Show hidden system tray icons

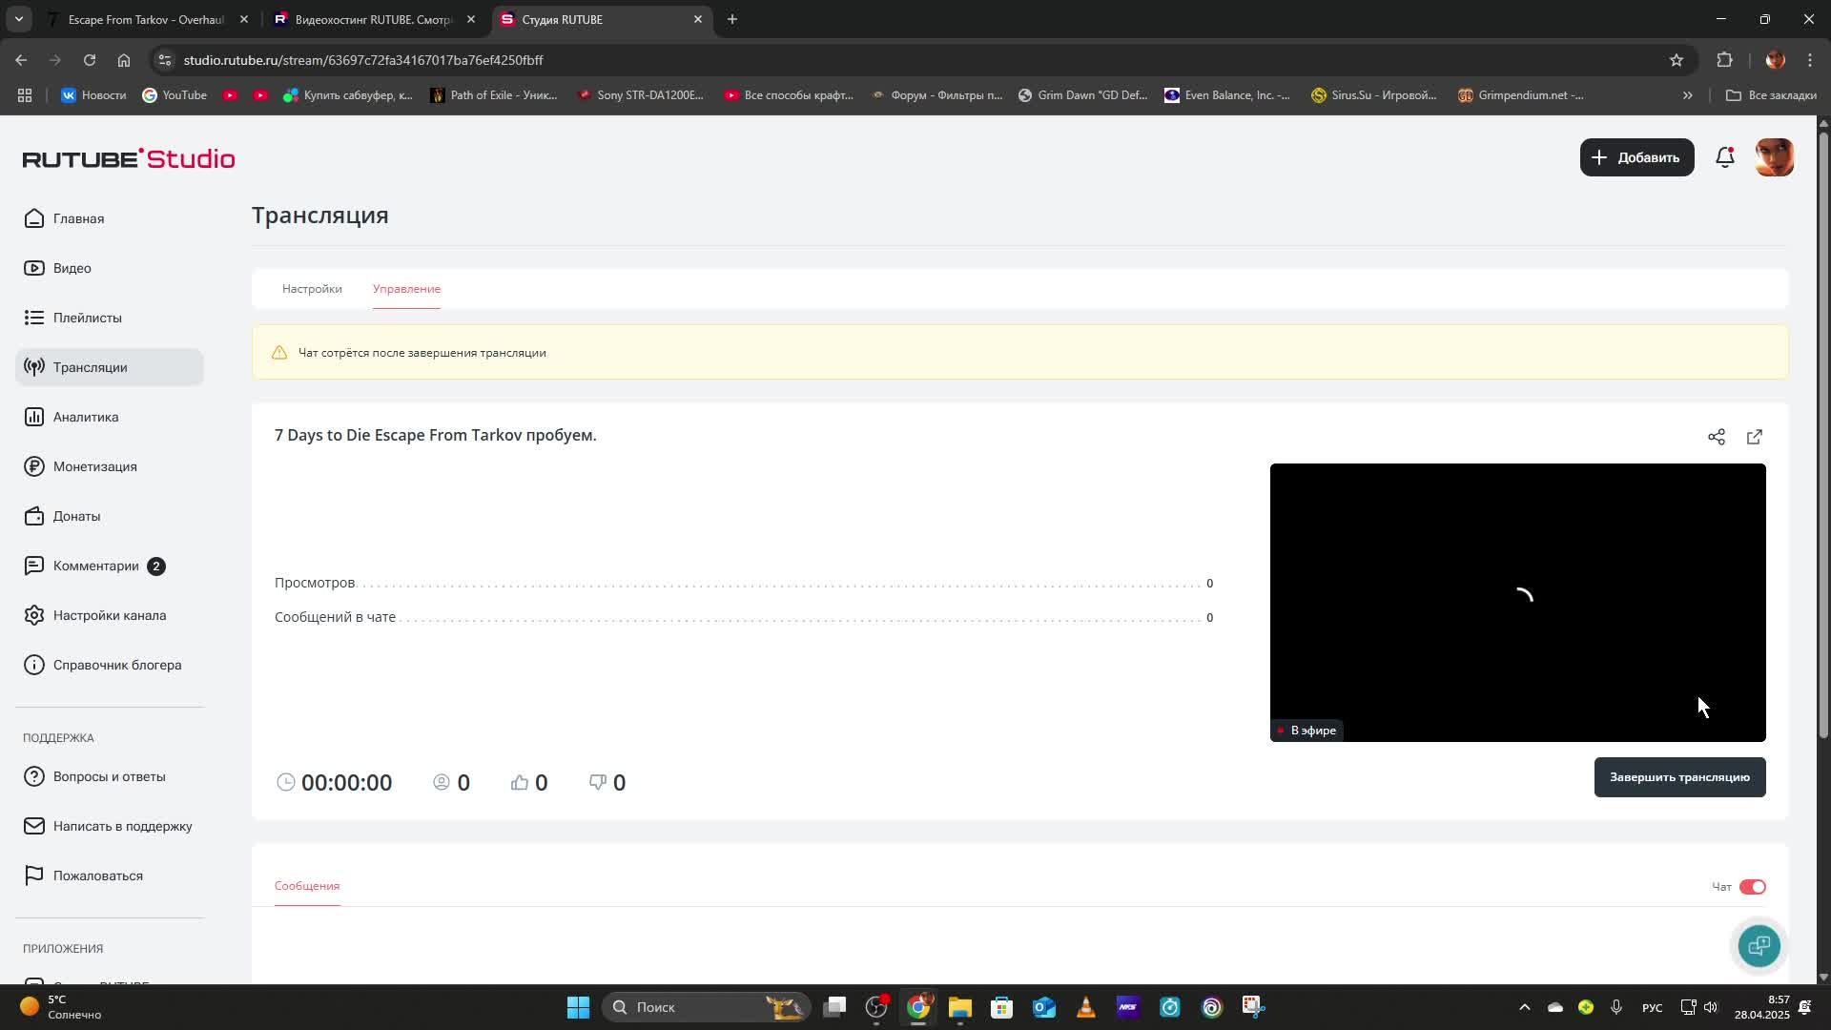coord(1524,1007)
